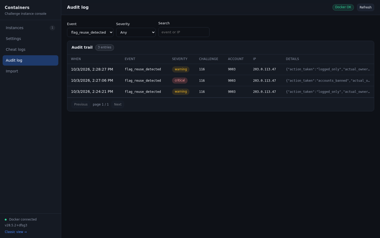Viewport: 380px width, 238px height.
Task: Click the green Docker connected status dot
Action: click(x=6, y=219)
